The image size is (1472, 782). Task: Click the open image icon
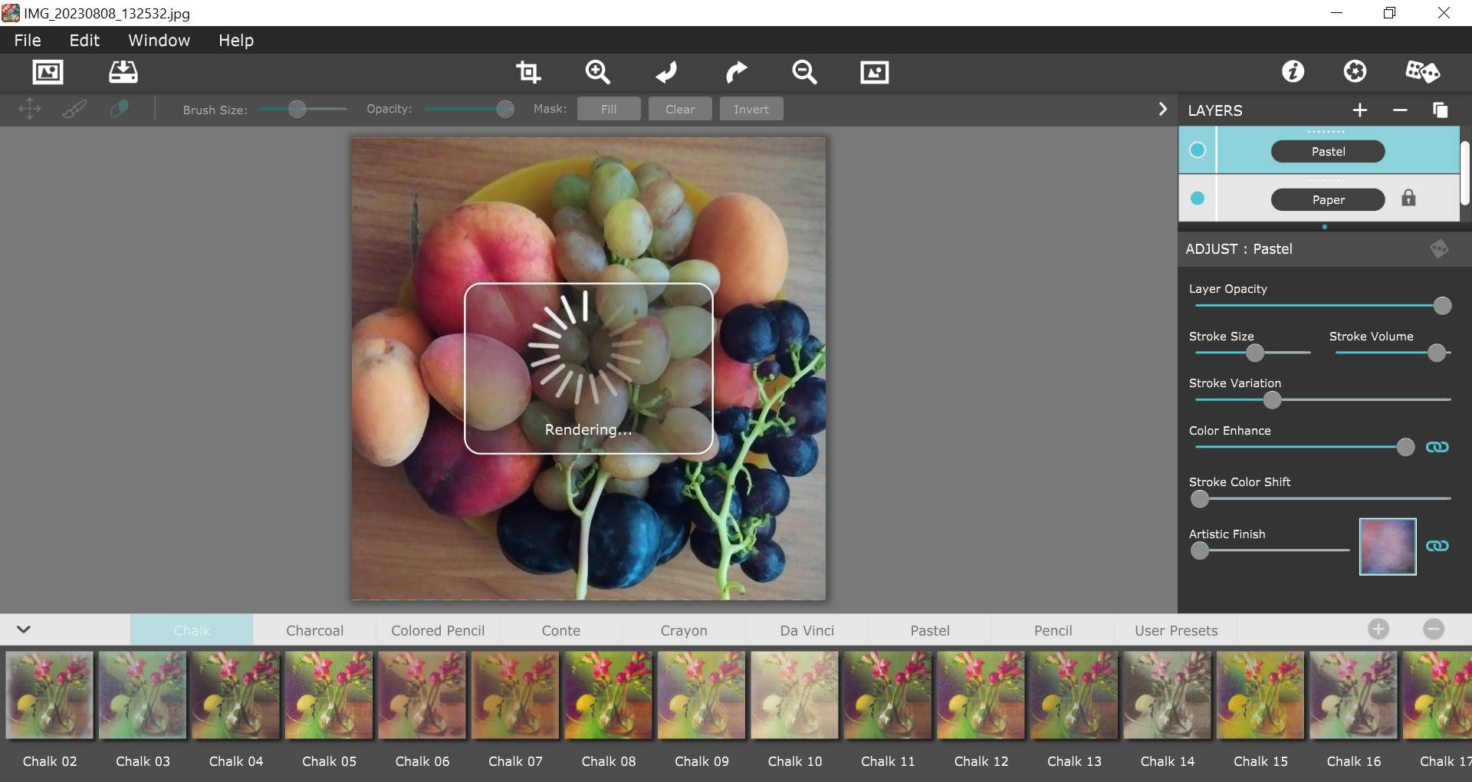click(x=48, y=72)
